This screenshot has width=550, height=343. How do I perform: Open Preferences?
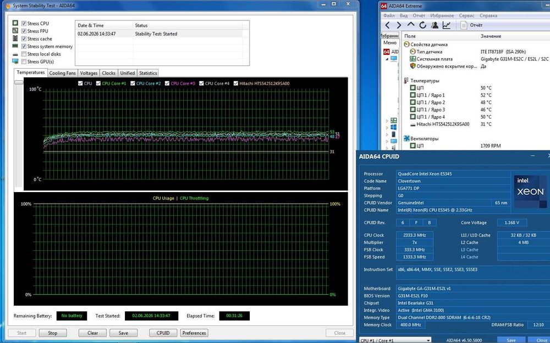(x=194, y=333)
